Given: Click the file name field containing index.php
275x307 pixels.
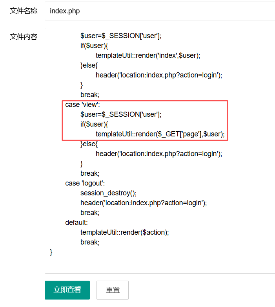Looking at the screenshot, I should coord(157,11).
